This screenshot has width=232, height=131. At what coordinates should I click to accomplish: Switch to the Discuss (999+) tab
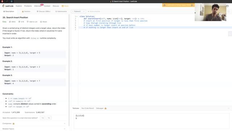43,11
